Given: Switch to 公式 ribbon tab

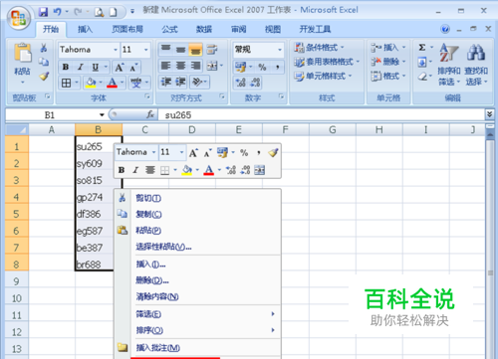Looking at the screenshot, I should pos(169,30).
